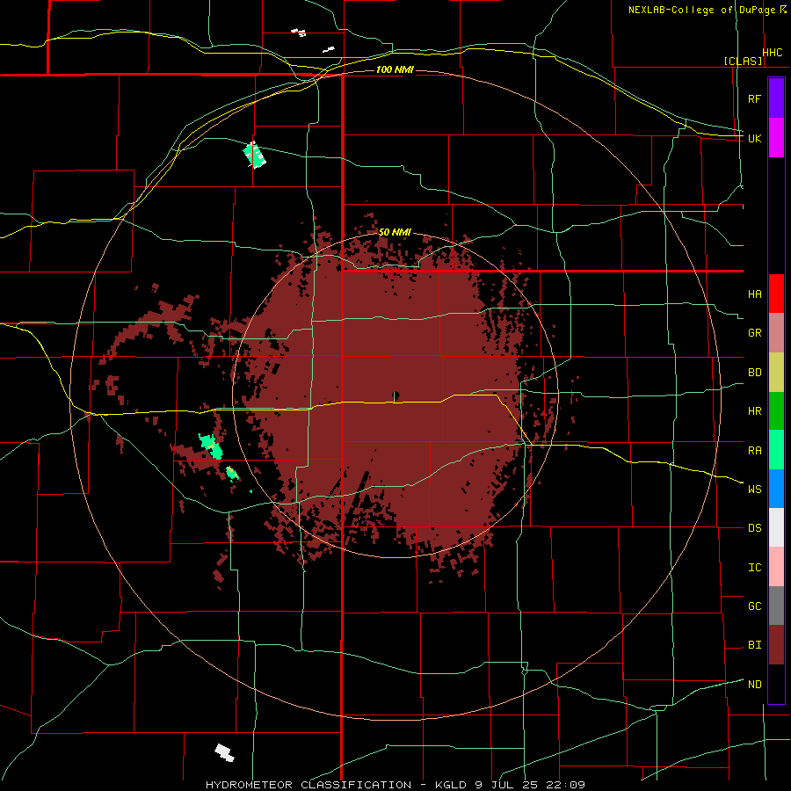
Task: Click the 50 NMI range ring label
Action: pyautogui.click(x=395, y=232)
